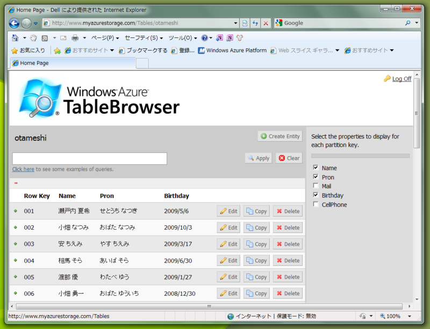Open ブックマークする favorites bar link
The width and height of the screenshot is (430, 329).
(143, 50)
